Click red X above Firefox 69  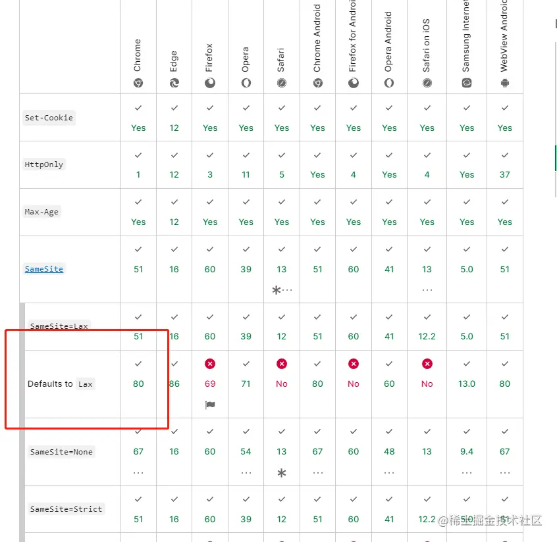pos(210,364)
